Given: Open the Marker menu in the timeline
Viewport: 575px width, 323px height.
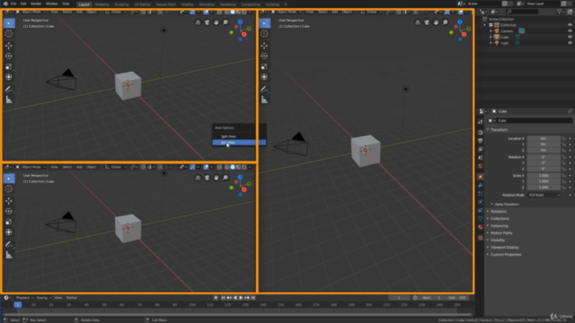Looking at the screenshot, I should (x=72, y=298).
